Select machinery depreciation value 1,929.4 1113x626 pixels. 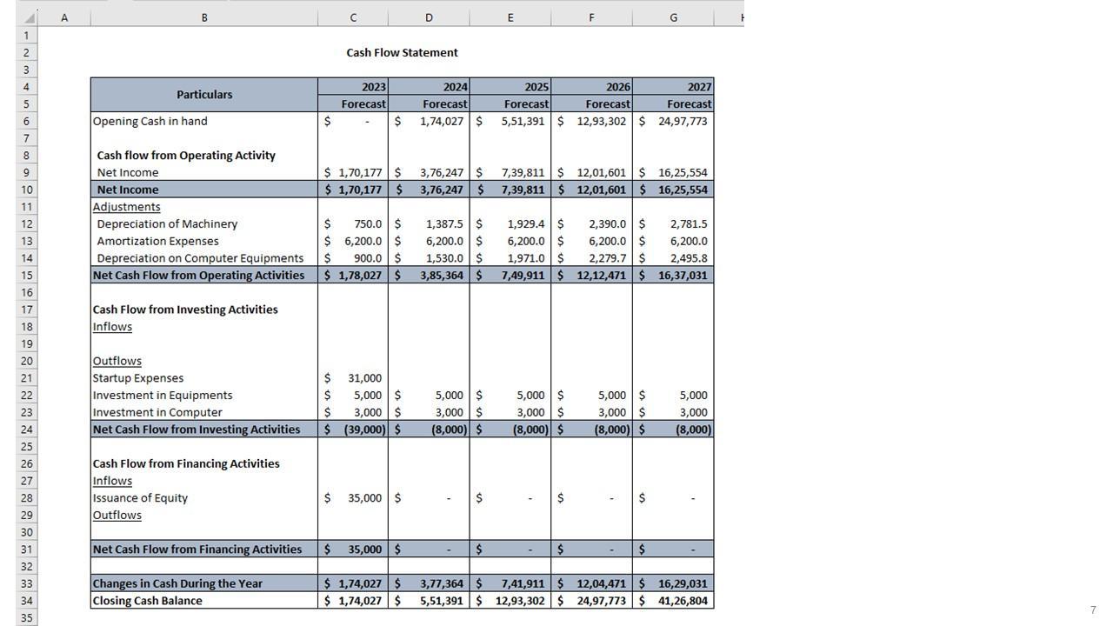tap(510, 223)
